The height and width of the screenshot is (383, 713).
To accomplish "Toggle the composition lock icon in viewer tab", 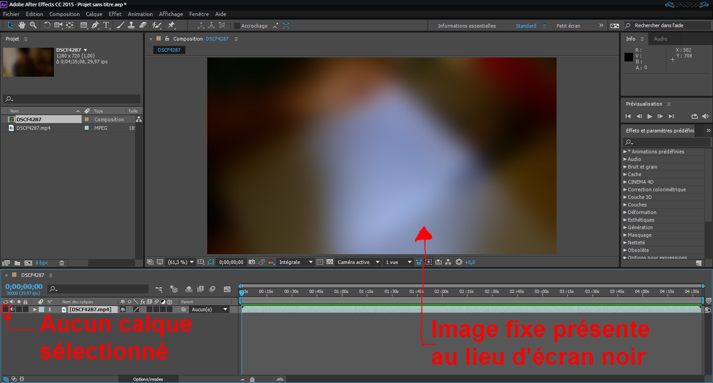I will [x=167, y=39].
